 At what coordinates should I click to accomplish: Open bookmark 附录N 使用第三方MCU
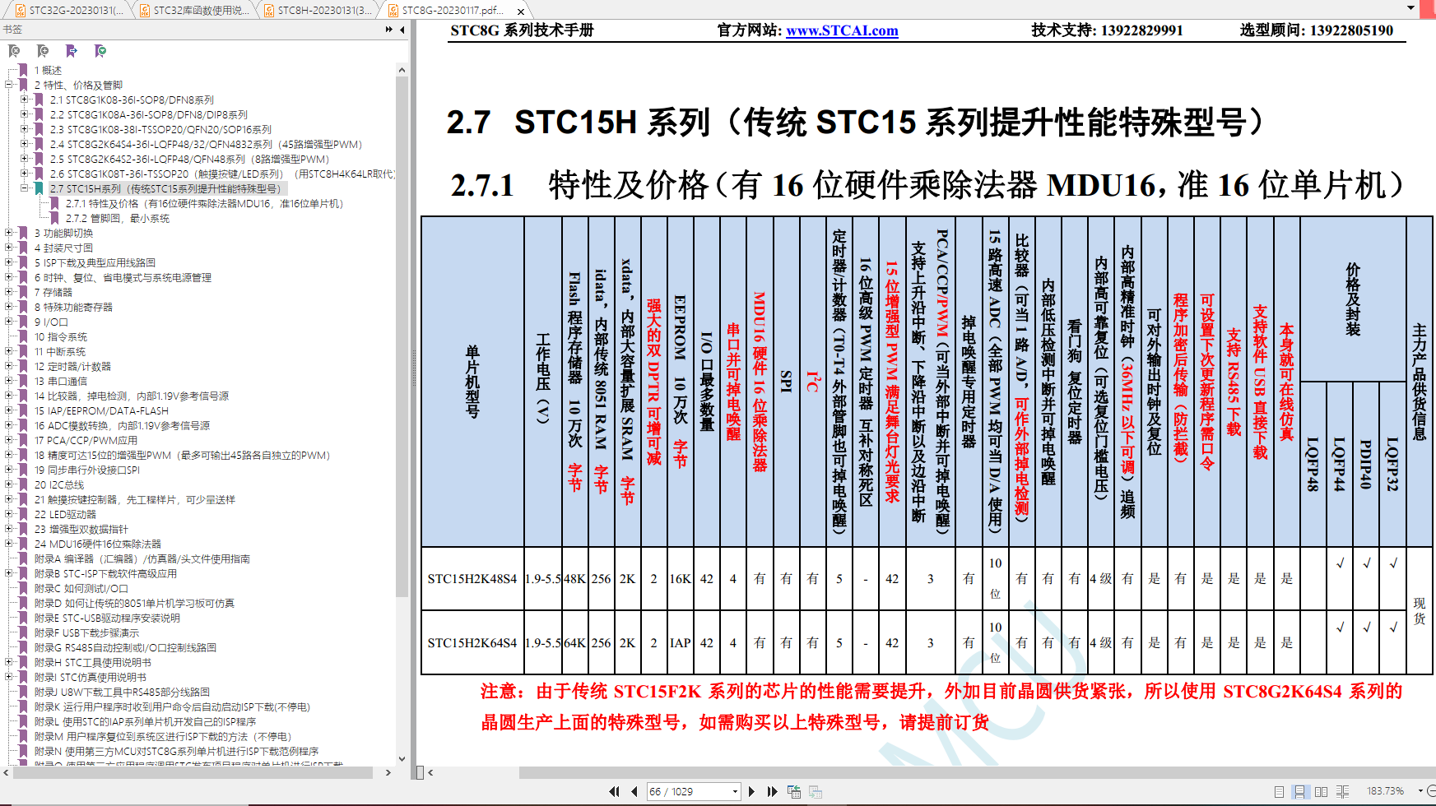point(176,751)
